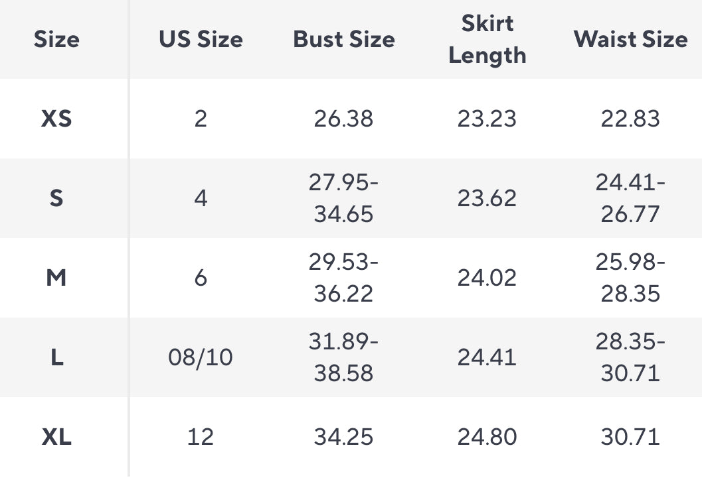Screen dimensions: 702x480
Task: Click skirt length 24.80 cell
Action: click(487, 437)
